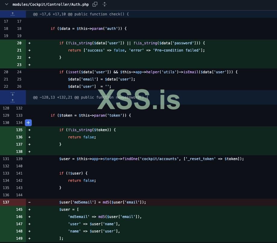Click the isEmail($data['user']) condition line
The width and height of the screenshot is (277, 243).
(148, 72)
